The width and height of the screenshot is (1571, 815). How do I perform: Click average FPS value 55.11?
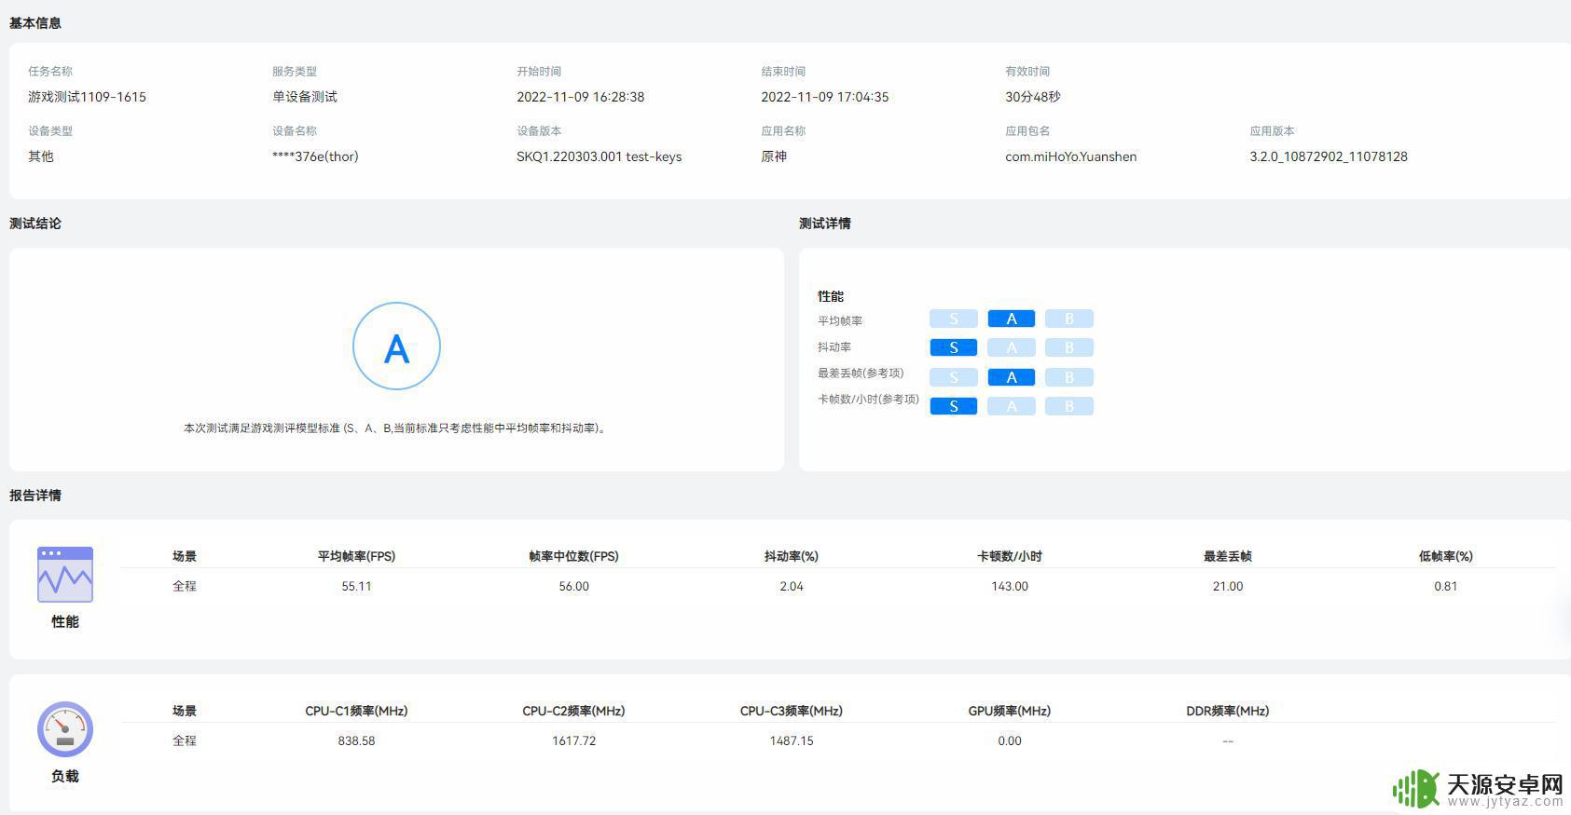pyautogui.click(x=356, y=586)
